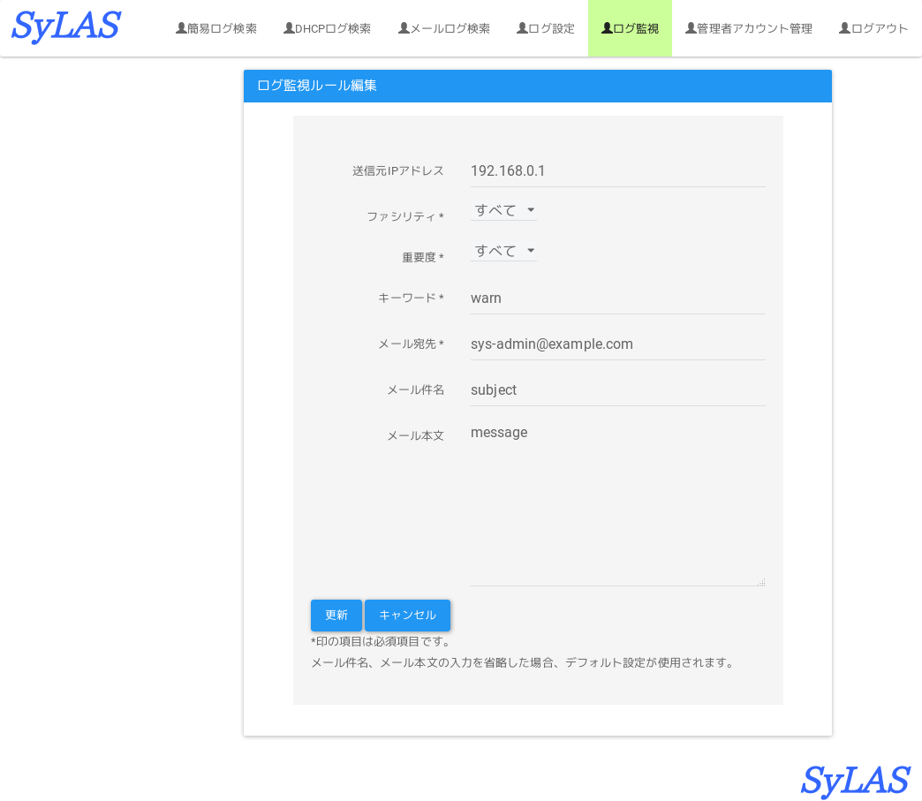This screenshot has width=922, height=801.
Task: Click the SyLAS logo in the header
Action: pos(66,26)
